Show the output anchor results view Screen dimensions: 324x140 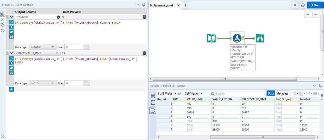pos(153,111)
